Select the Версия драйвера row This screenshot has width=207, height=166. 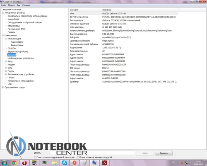pyautogui.click(x=123, y=34)
